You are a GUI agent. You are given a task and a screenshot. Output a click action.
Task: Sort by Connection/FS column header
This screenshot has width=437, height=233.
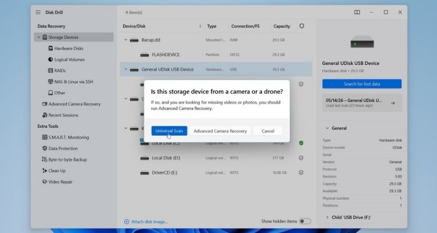point(245,26)
